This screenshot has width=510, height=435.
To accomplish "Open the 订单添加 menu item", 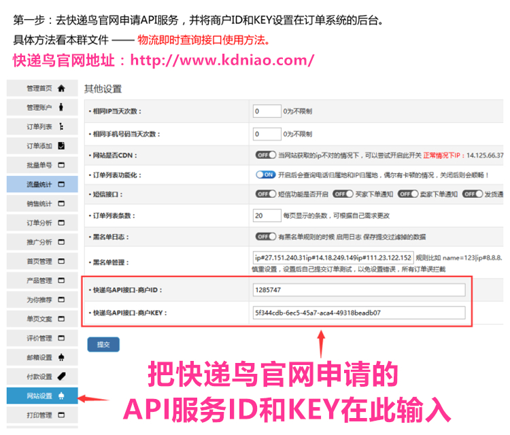I will [42, 146].
